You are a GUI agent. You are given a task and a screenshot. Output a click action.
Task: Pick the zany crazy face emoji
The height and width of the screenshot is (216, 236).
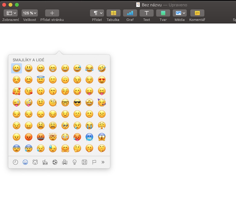(x=29, y=103)
